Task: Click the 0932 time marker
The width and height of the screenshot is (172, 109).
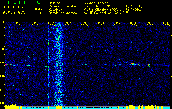Action: (x=35, y=23)
